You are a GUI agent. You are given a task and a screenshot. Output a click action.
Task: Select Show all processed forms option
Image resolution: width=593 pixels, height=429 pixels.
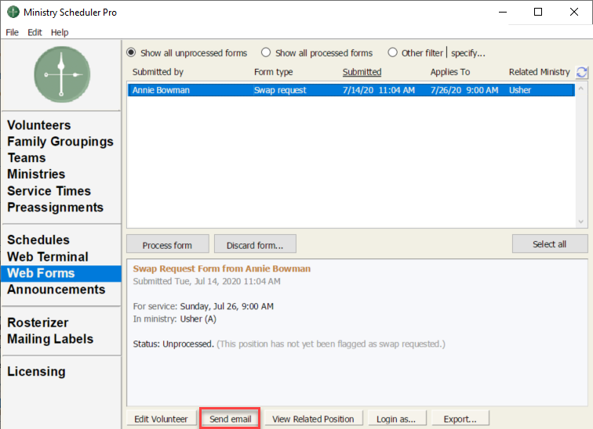[x=266, y=53]
